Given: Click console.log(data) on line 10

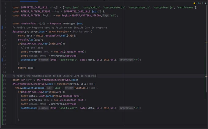Looking at the screenshot, I should point(31,40).
